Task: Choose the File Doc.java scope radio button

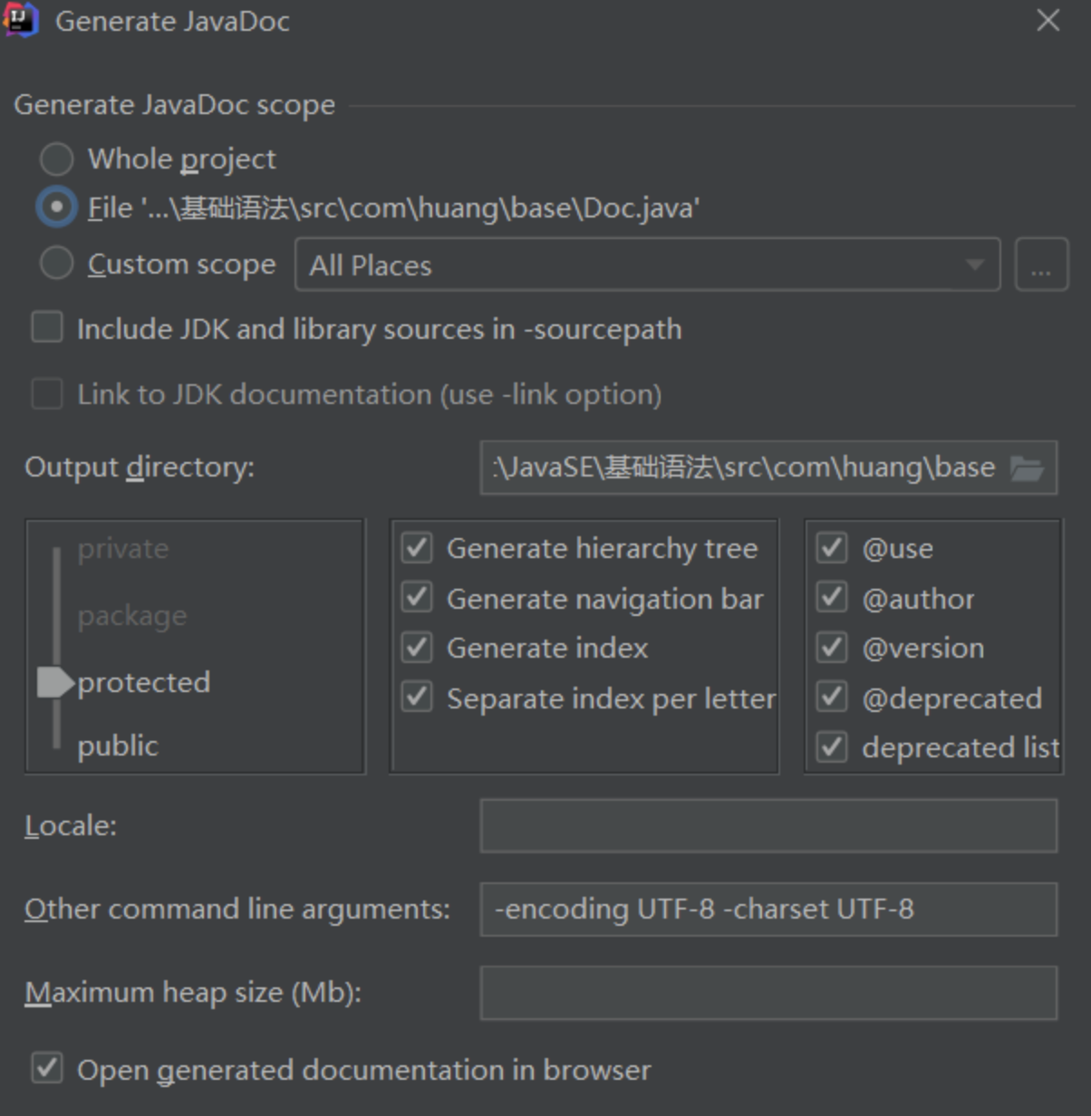Action: click(x=57, y=207)
